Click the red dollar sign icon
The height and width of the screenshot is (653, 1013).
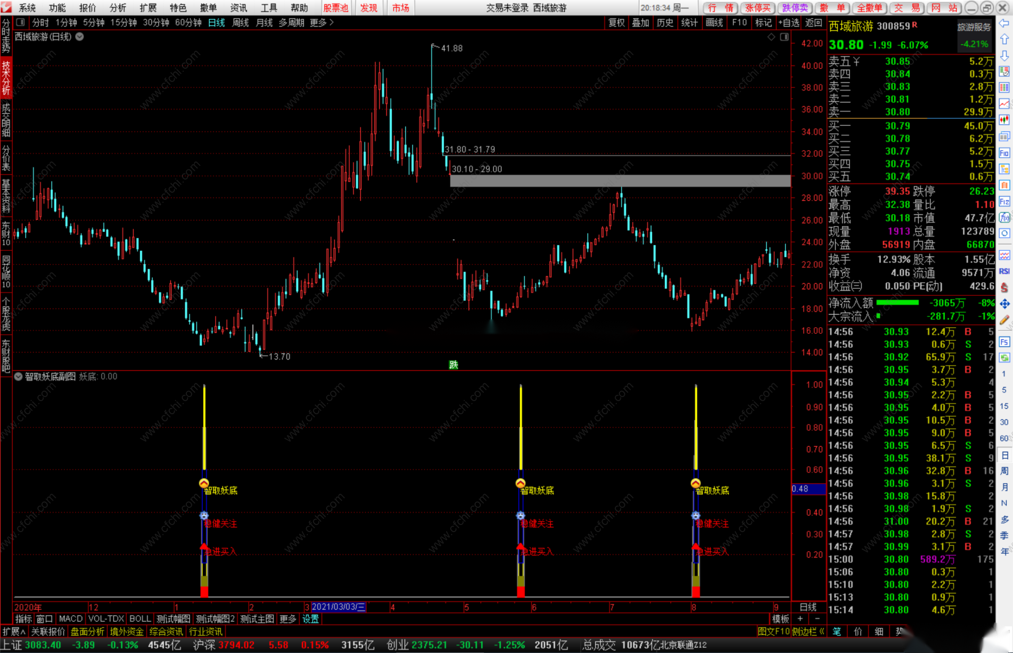coord(1004,287)
